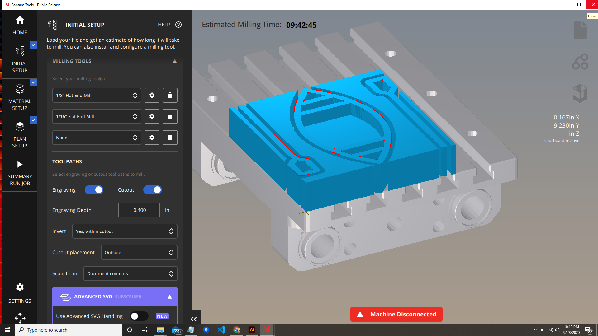Click the Advanced SVG layered icon

tap(65, 297)
